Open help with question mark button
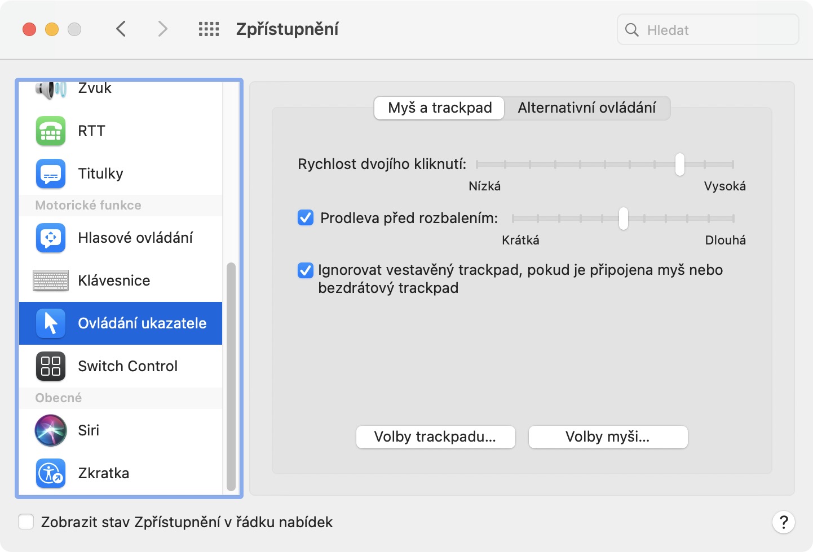813x552 pixels. [x=783, y=522]
